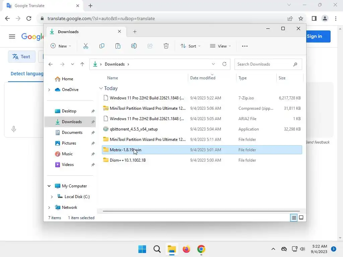Expand address bar history dropdown
Screen dimensions: 343x257
pos(213,64)
